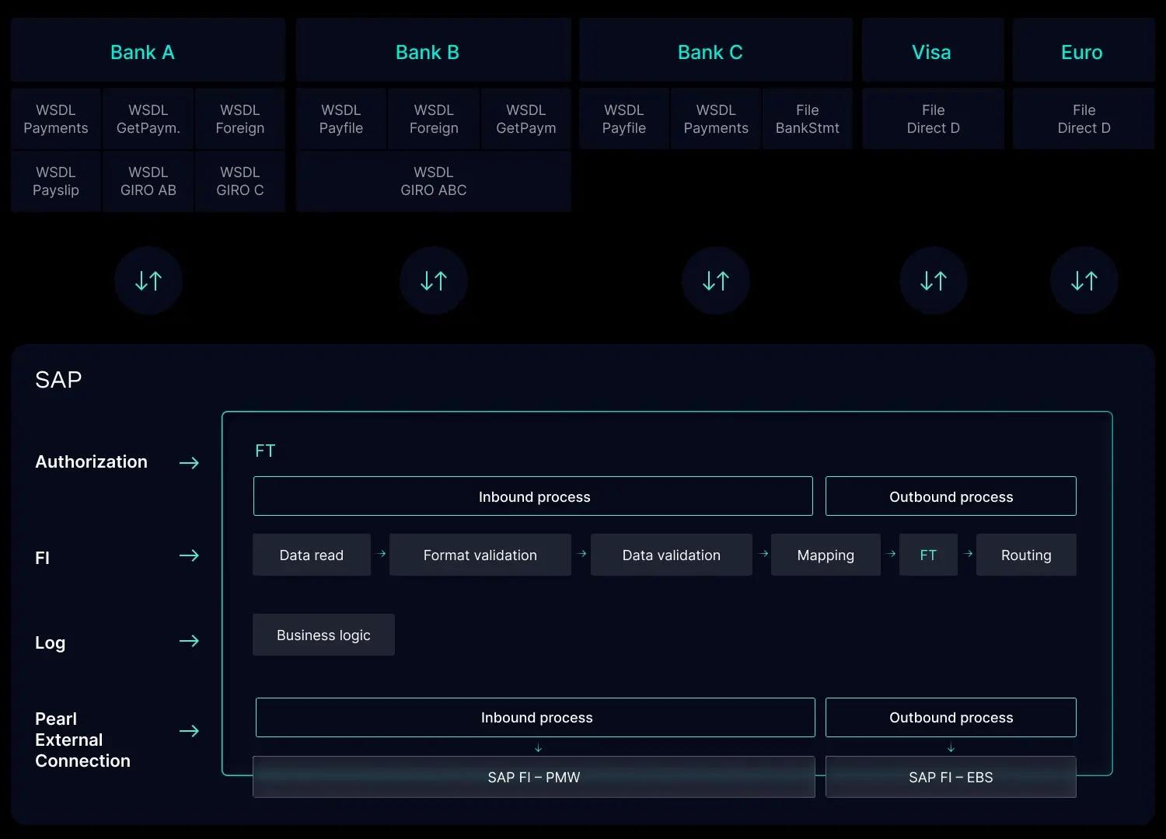Select the Authorization label
Image resolution: width=1166 pixels, height=839 pixels.
click(91, 461)
